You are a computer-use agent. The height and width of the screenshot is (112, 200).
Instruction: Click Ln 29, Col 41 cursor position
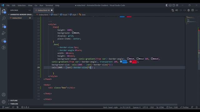pyautogui.click(x=125, y=107)
